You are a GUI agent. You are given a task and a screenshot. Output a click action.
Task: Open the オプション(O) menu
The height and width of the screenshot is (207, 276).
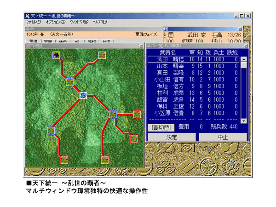click(56, 22)
